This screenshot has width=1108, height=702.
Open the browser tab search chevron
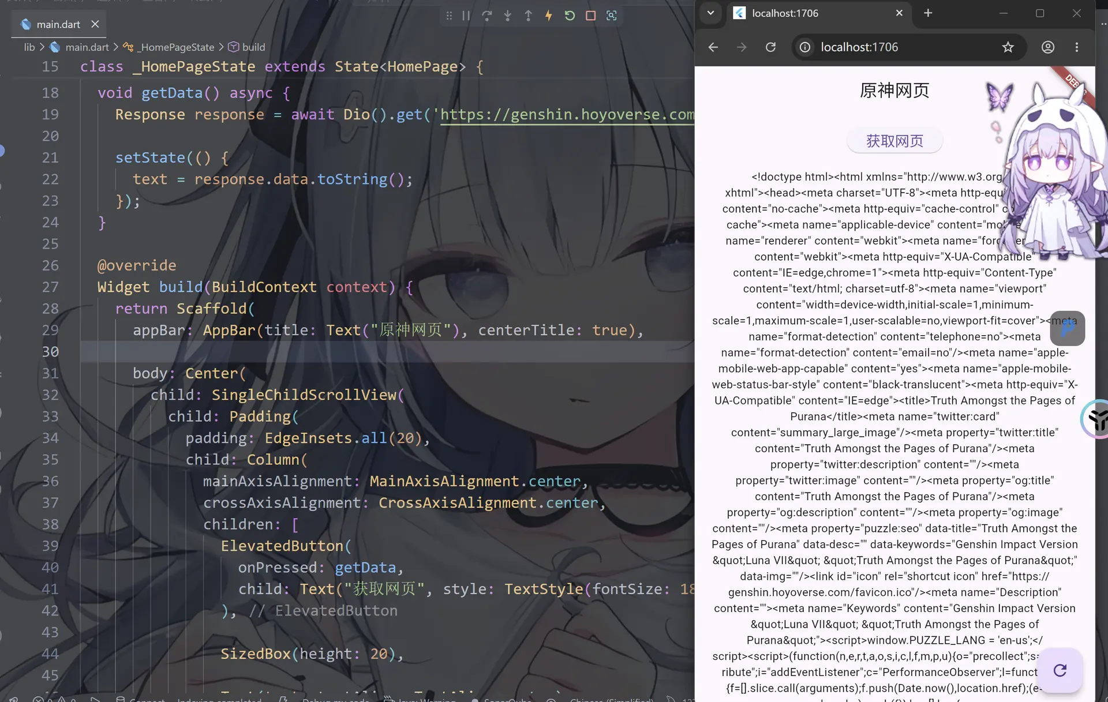pos(711,13)
